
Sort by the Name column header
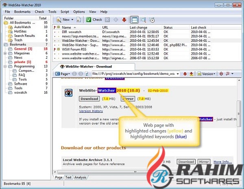(x=66, y=28)
